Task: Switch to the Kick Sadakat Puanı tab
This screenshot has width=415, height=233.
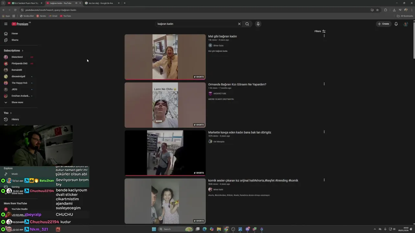Action: pyautogui.click(x=25, y=3)
